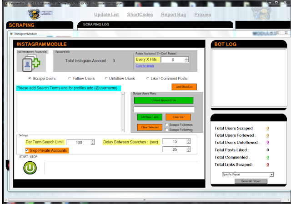The image size is (291, 204).
Task: Open the Report Bug menu
Action: [x=173, y=15]
